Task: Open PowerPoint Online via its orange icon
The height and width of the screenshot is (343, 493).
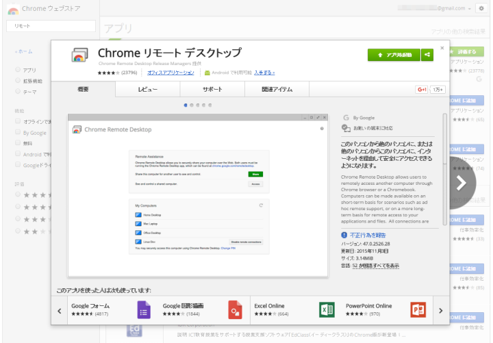Action: click(418, 310)
